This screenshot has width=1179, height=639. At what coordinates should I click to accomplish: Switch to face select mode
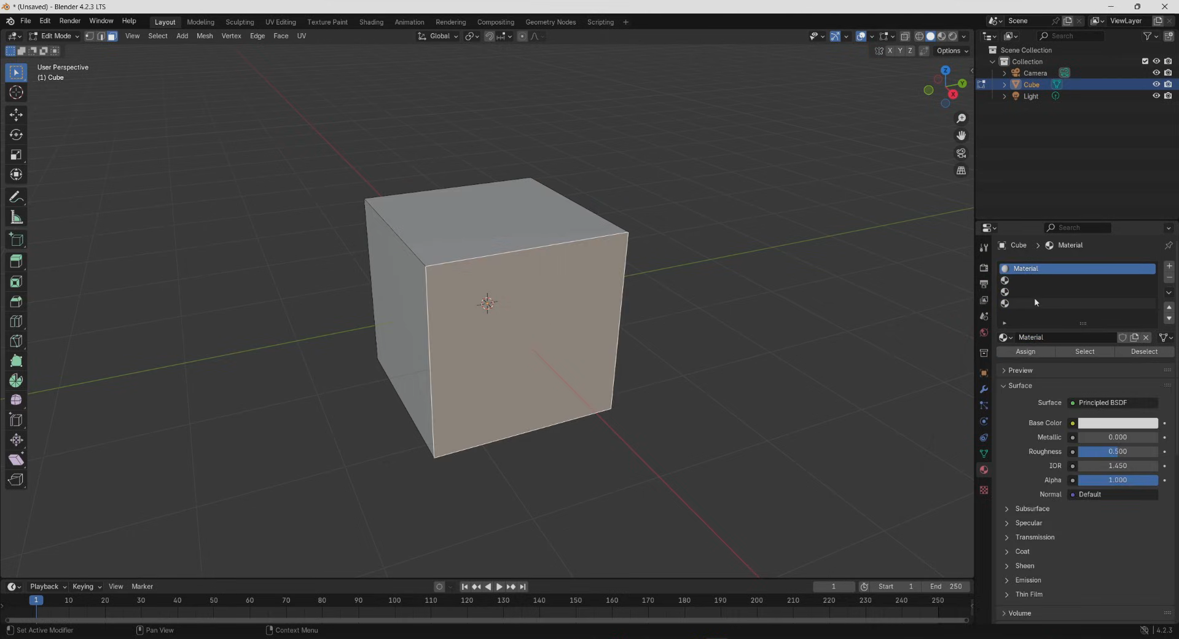(112, 36)
